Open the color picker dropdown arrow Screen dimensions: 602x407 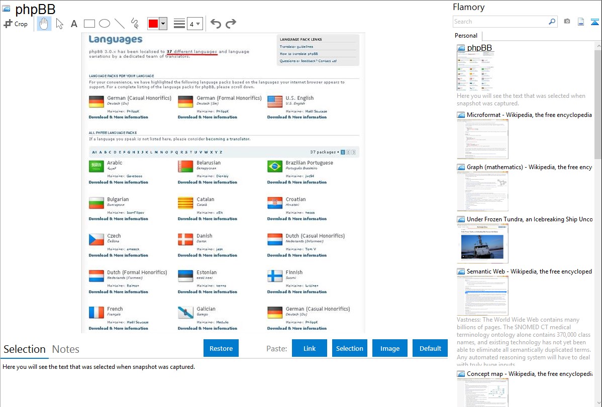pyautogui.click(x=163, y=24)
